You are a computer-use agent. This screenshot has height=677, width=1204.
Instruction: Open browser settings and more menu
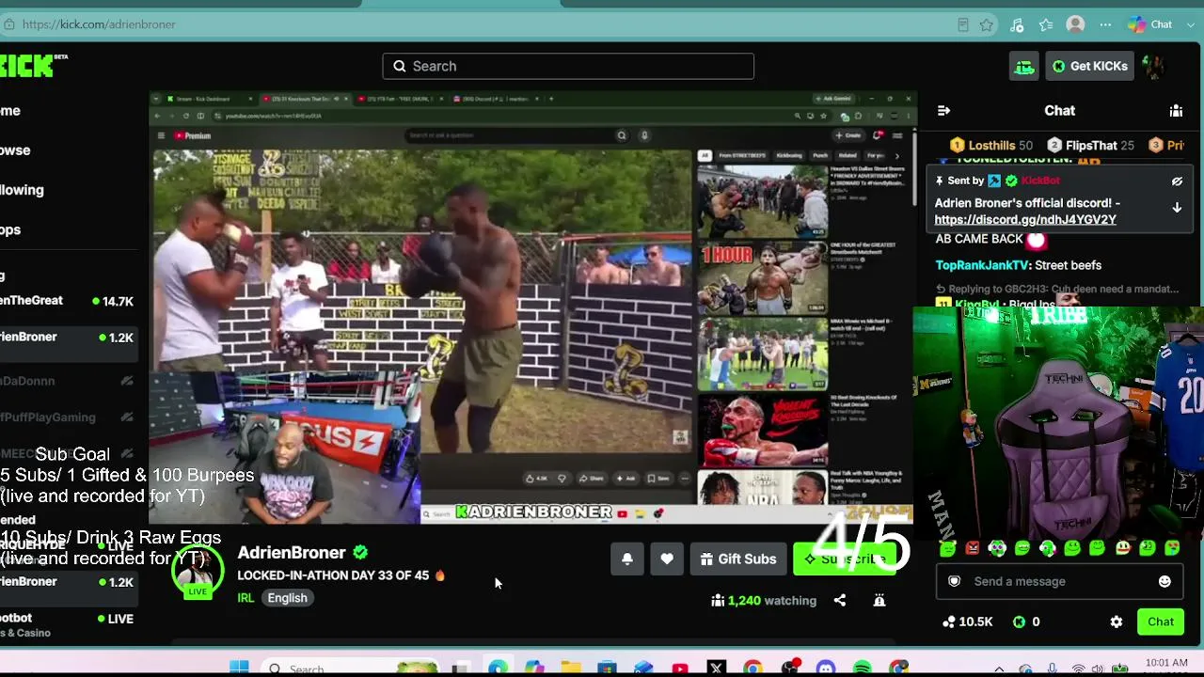tap(1106, 24)
